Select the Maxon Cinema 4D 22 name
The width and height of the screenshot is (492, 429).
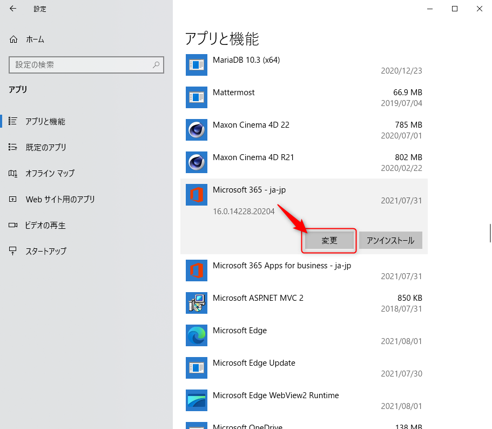pos(251,125)
